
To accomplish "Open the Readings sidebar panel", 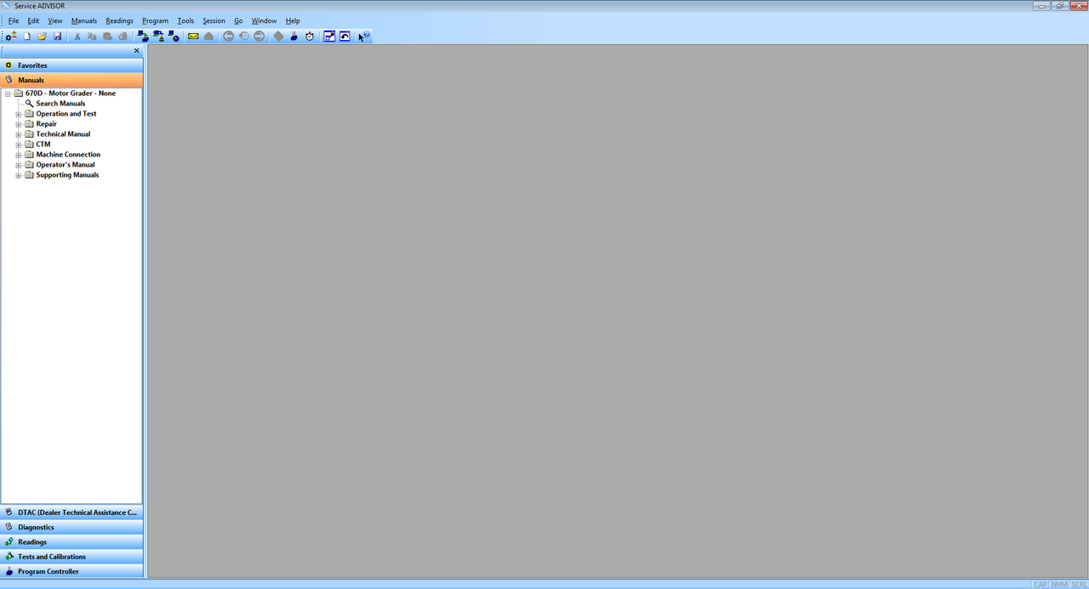I will tap(71, 542).
